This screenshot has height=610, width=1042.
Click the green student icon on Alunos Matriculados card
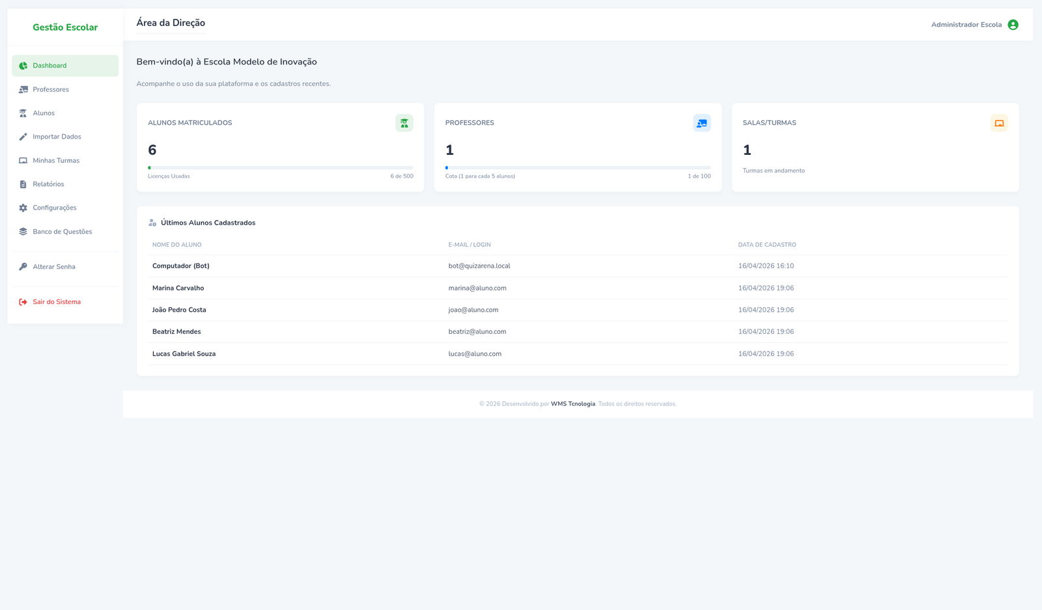pyautogui.click(x=404, y=123)
